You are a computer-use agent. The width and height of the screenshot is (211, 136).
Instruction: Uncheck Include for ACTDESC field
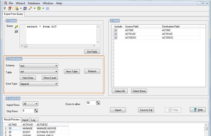116,38
